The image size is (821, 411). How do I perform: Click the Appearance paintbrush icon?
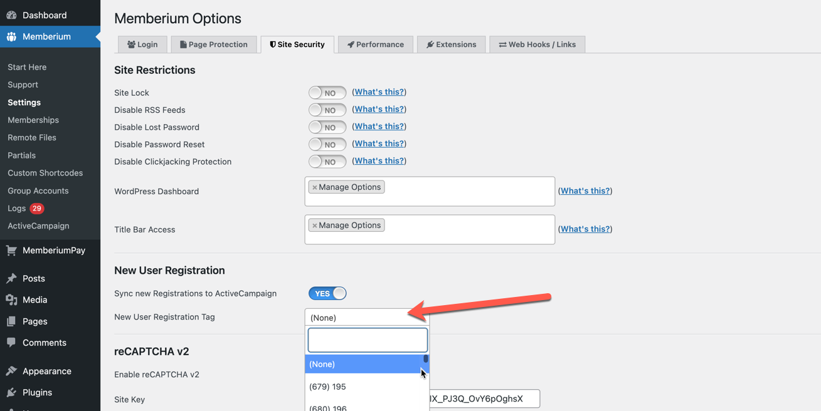tap(11, 371)
